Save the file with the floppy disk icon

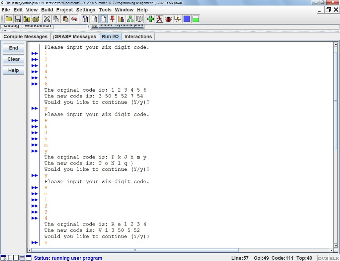[18, 19]
